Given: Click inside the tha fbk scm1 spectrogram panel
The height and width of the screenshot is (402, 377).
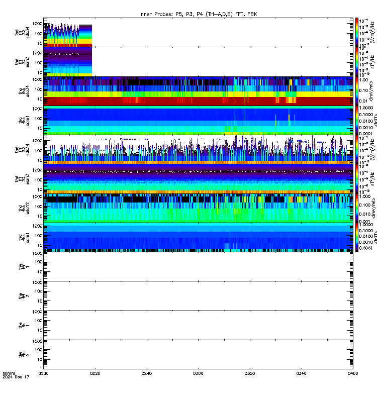Looking at the screenshot, I should pyautogui.click(x=198, y=121).
